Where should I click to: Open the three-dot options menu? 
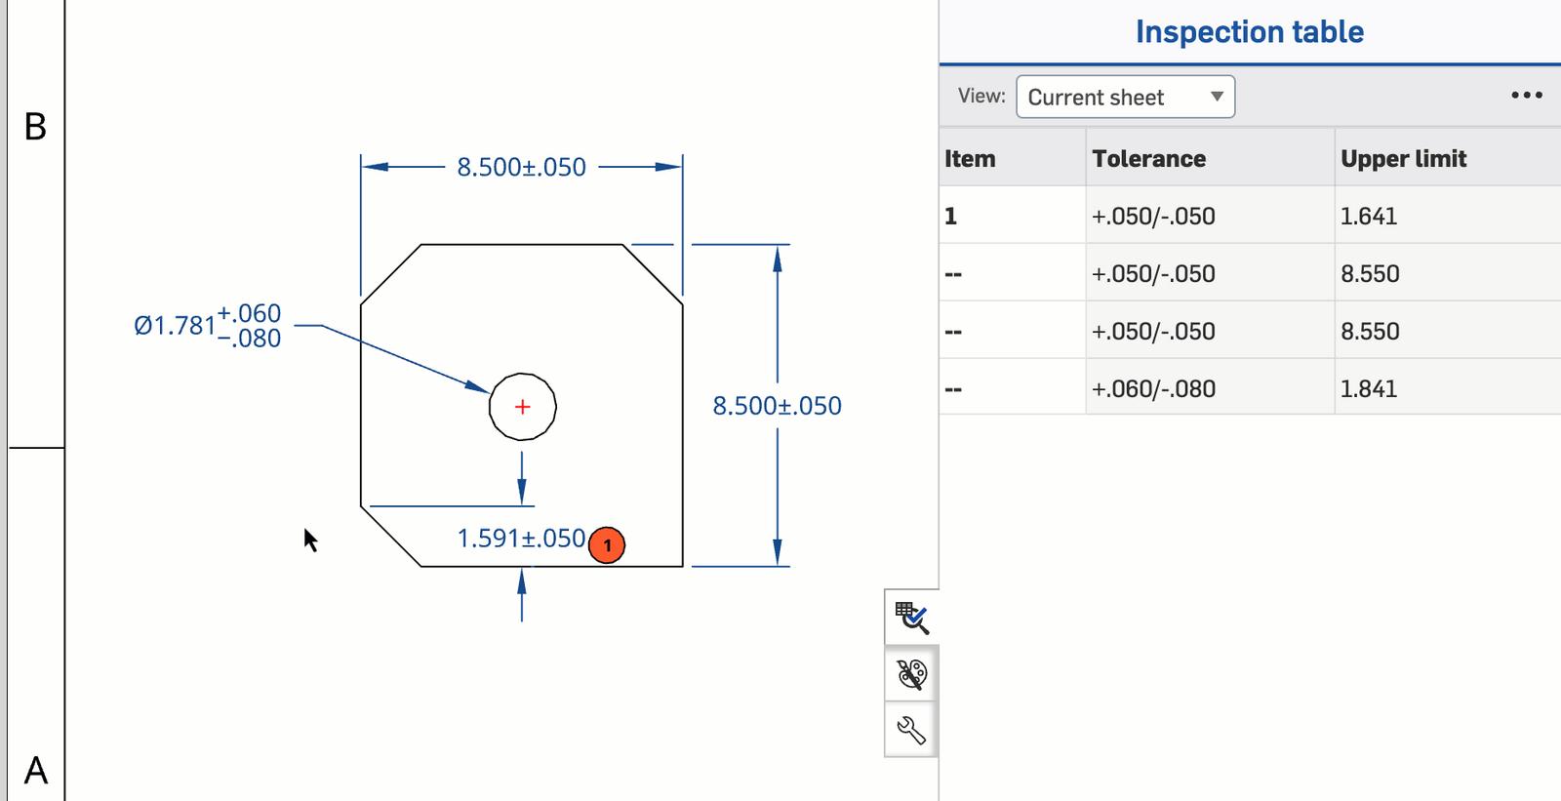tap(1526, 96)
